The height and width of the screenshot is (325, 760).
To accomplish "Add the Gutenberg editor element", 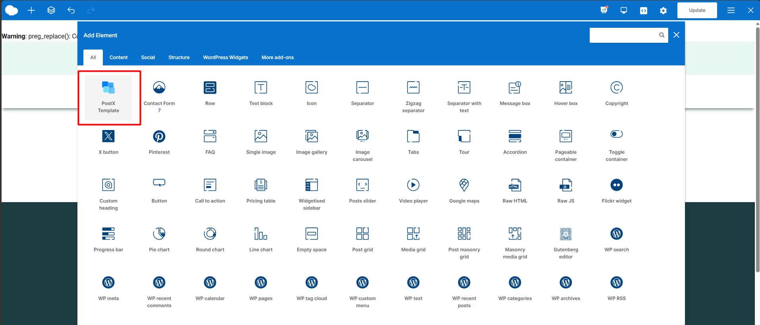I will (566, 244).
